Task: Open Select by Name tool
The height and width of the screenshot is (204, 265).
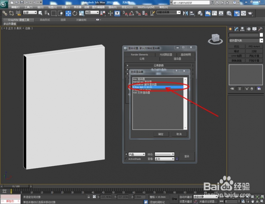Action: [x=47, y=13]
